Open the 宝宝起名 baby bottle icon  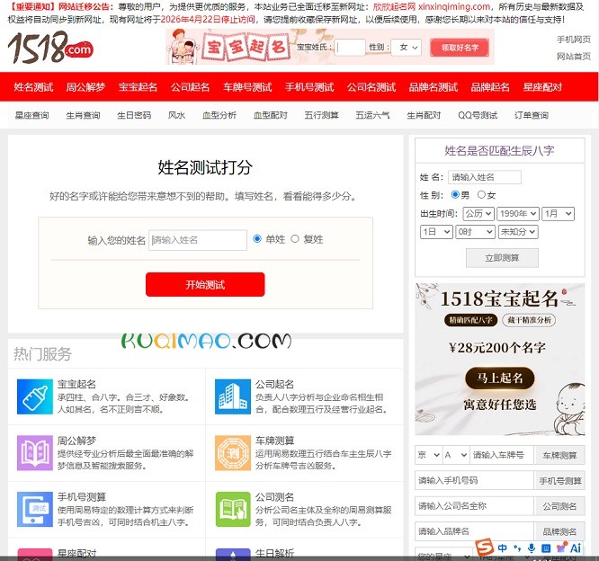click(35, 396)
